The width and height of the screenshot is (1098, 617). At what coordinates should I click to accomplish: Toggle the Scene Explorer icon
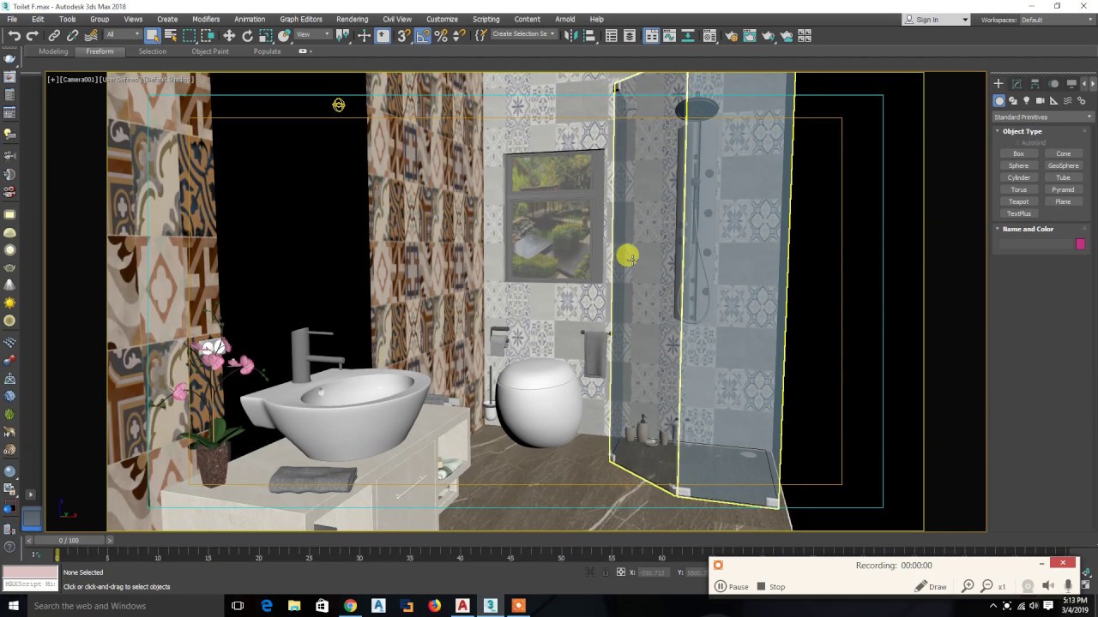pos(612,35)
